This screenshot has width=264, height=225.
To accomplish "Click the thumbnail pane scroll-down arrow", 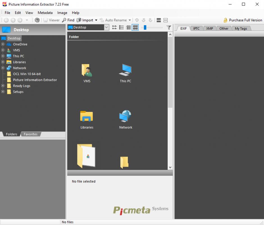I will click(170, 167).
